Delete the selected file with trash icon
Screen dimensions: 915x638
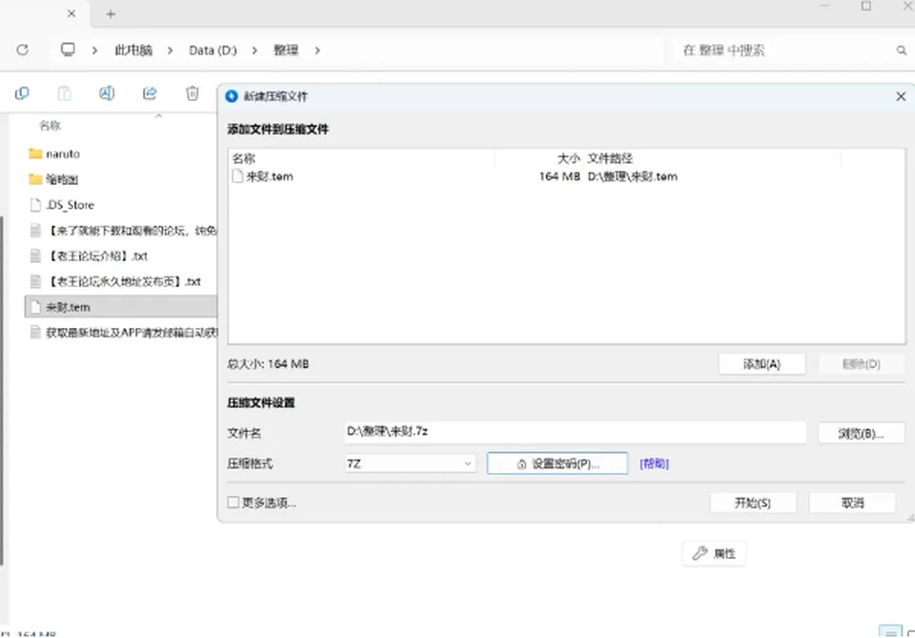[193, 93]
